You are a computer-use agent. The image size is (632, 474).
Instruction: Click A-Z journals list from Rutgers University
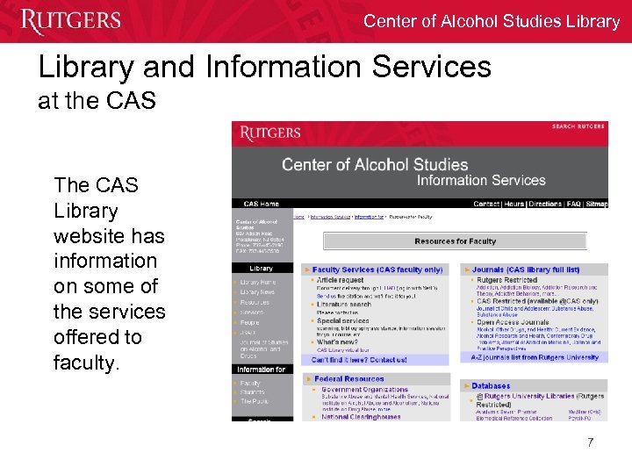pyautogui.click(x=535, y=357)
